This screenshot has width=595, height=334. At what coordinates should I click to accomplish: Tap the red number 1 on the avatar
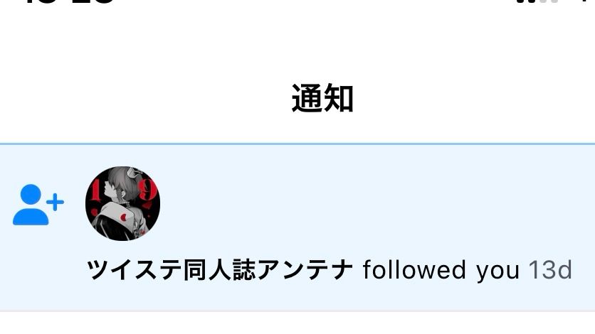click(x=95, y=190)
